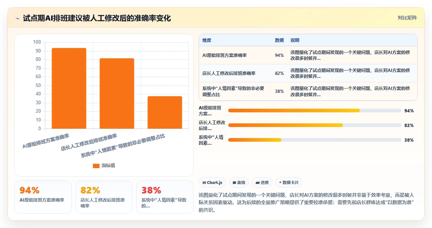Click the summary paragraph below the tags
432x228 pixels.
click(x=307, y=202)
